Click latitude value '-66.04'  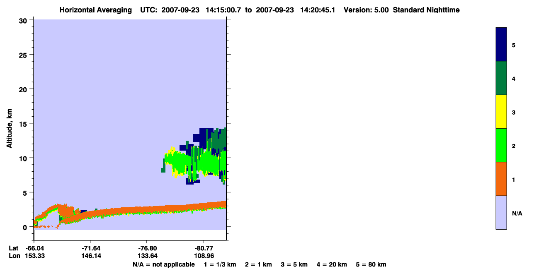[34, 248]
